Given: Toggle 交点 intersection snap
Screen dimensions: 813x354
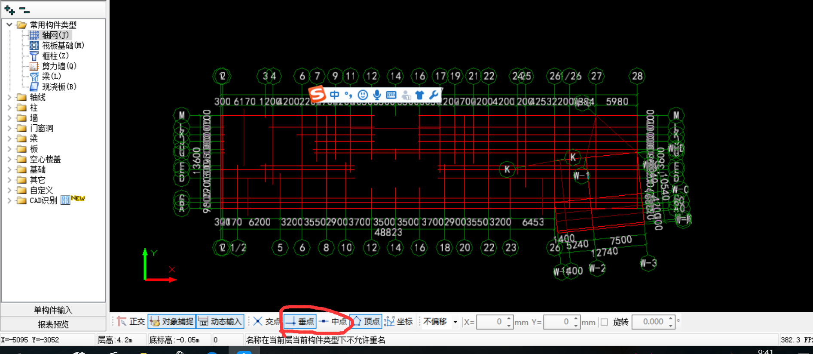Looking at the screenshot, I should [x=266, y=322].
